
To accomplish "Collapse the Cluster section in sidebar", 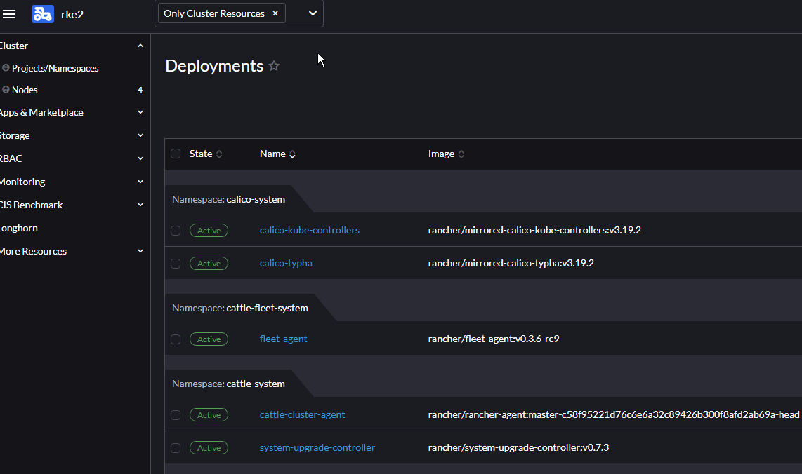I will click(140, 45).
